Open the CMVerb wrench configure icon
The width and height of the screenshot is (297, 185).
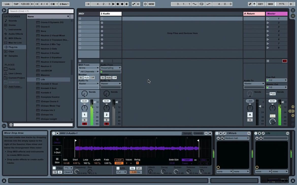(224, 133)
